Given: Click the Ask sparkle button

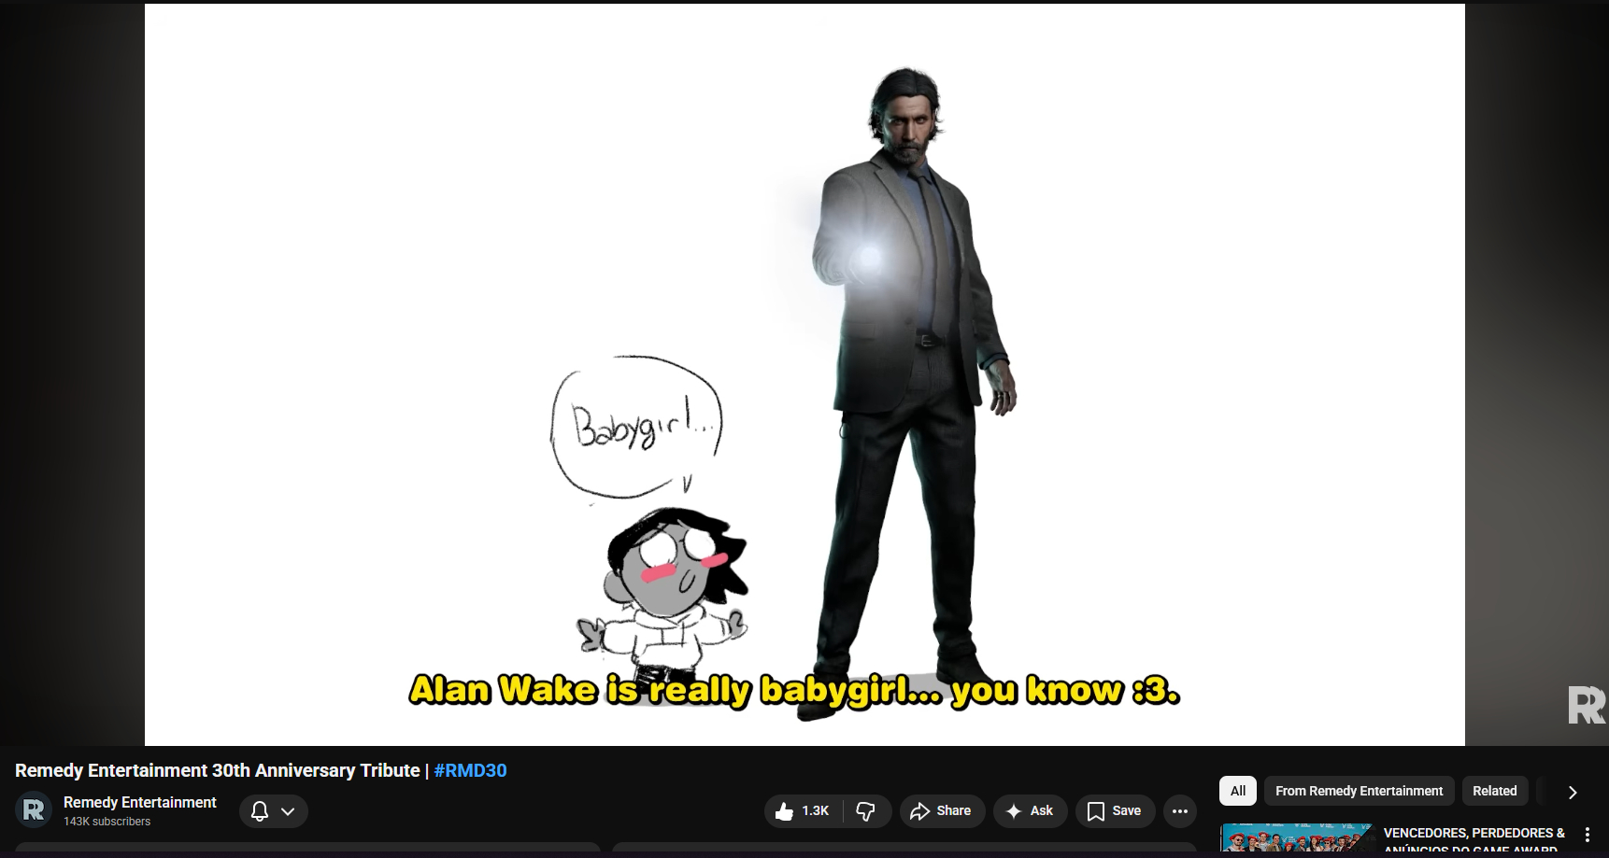Looking at the screenshot, I should pos(1030,811).
